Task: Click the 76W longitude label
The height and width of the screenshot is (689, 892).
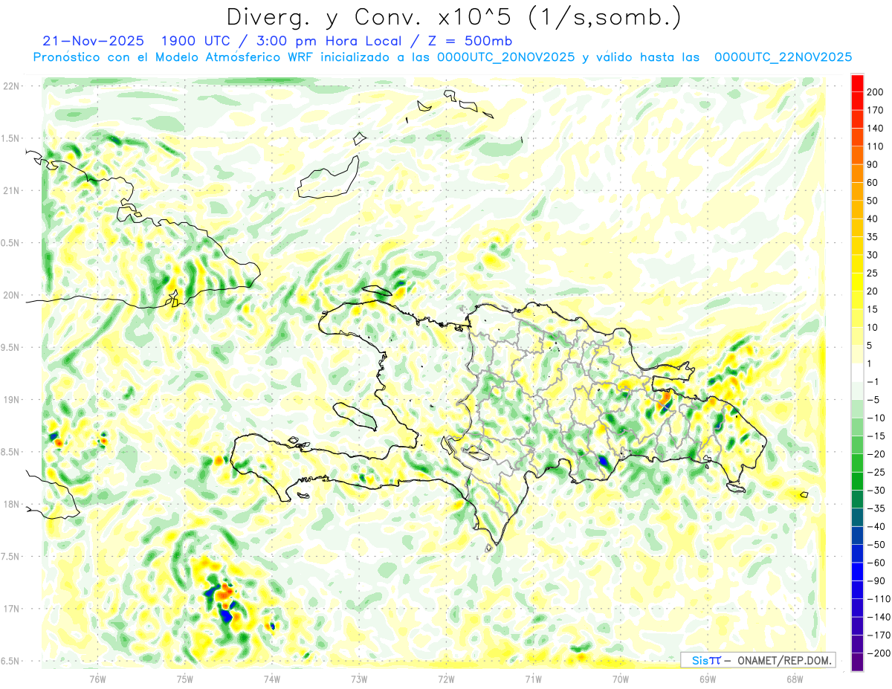Action: 97,679
